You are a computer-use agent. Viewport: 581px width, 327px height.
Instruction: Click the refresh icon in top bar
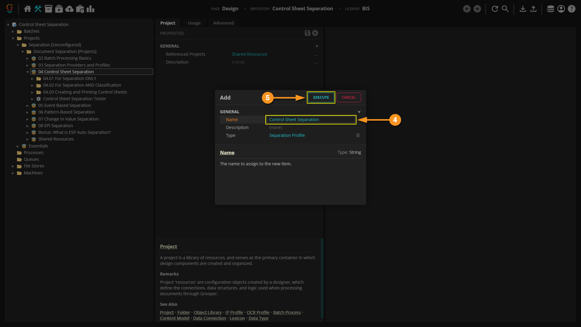point(495,9)
